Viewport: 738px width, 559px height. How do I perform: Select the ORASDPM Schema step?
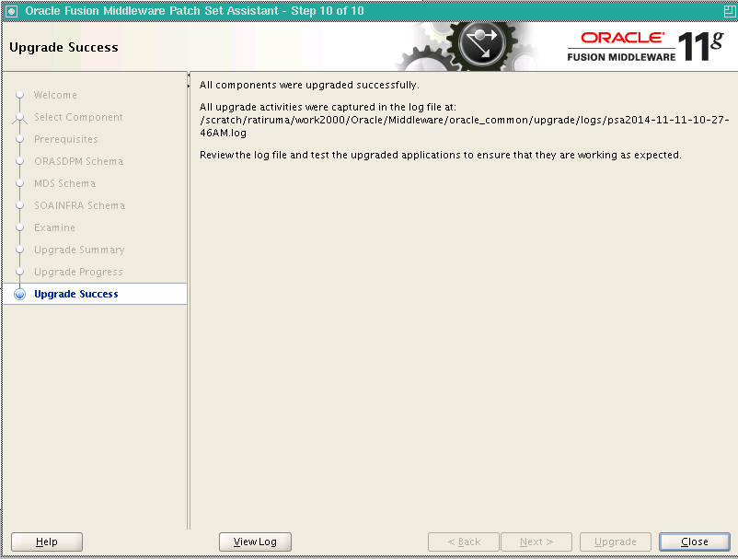point(78,161)
